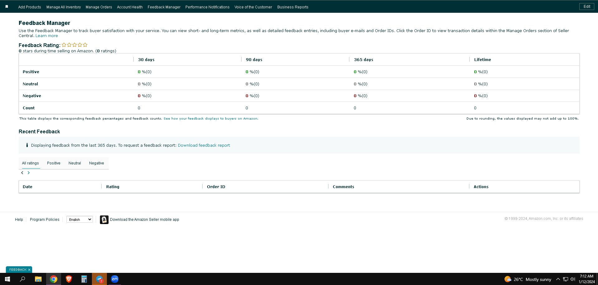This screenshot has height=285, width=598.
Task: Click the Actions column header
Action: pos(481,187)
